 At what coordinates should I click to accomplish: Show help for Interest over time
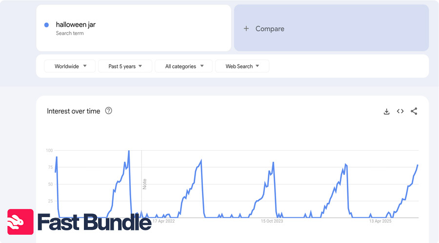coord(109,111)
